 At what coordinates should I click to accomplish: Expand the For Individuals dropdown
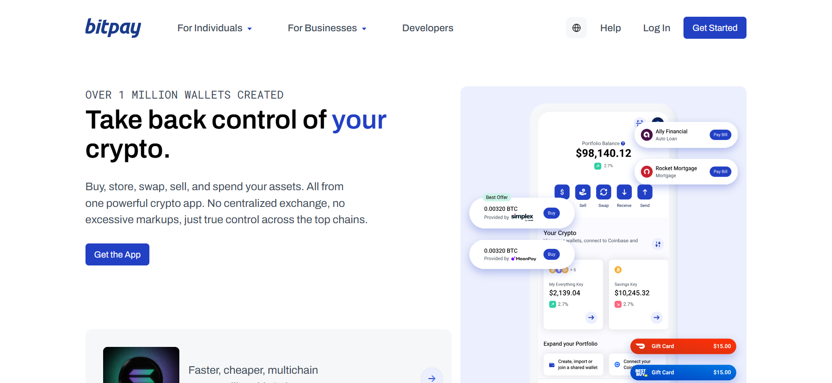[x=215, y=28]
